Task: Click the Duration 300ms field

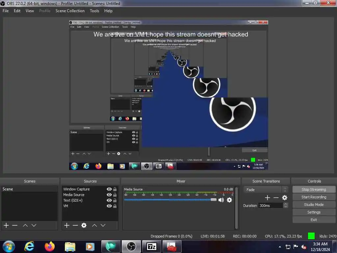Action: coord(271,206)
